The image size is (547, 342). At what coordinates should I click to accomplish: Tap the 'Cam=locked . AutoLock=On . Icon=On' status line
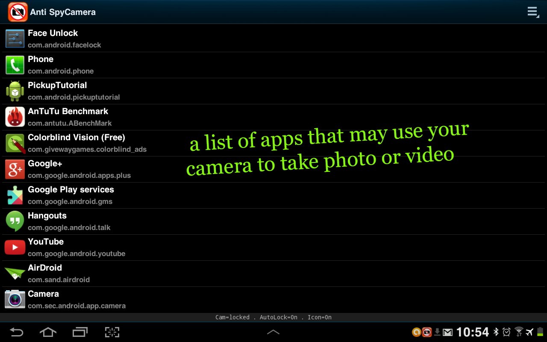click(273, 317)
